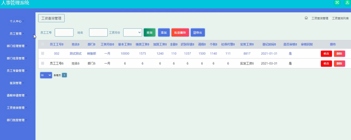Click the 1575 performance salary cell
The width and height of the screenshot is (351, 140).
(x=142, y=54)
